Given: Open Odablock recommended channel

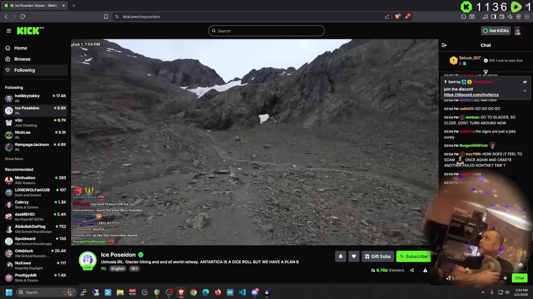Looking at the screenshot, I should [x=35, y=253].
